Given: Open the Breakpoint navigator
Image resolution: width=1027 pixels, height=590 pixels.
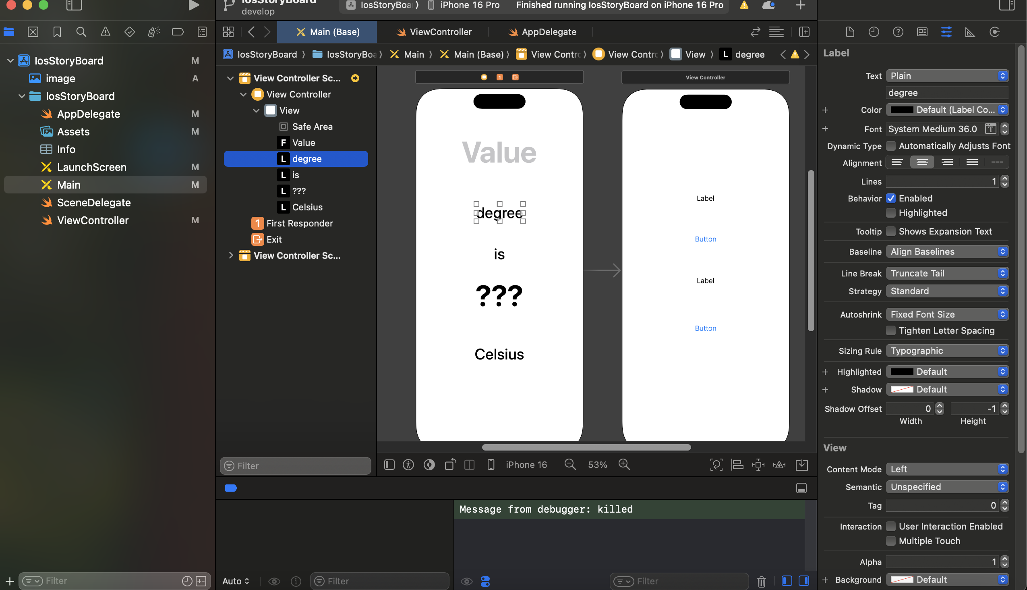Looking at the screenshot, I should click(178, 32).
